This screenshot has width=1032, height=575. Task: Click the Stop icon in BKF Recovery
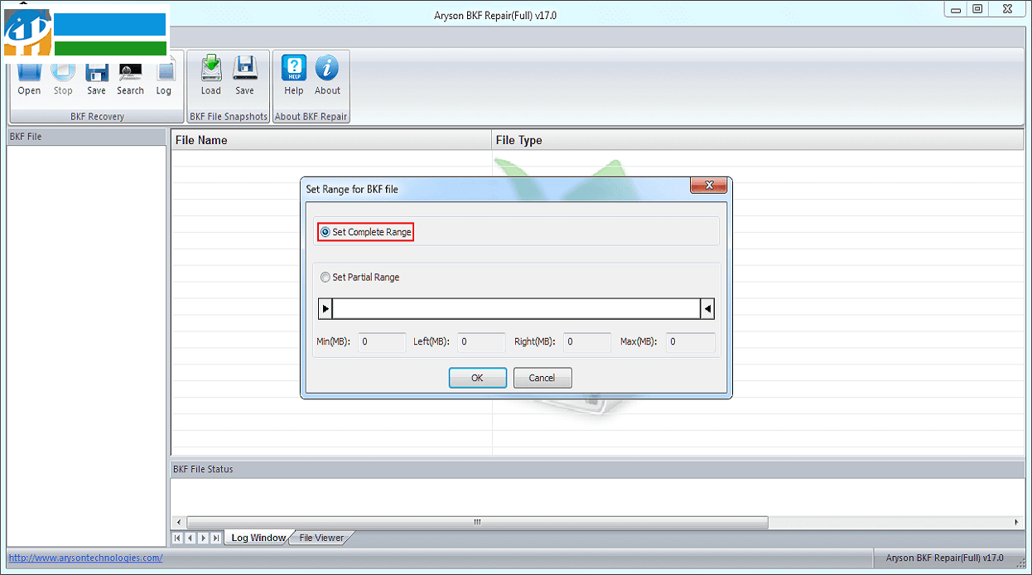(x=63, y=75)
